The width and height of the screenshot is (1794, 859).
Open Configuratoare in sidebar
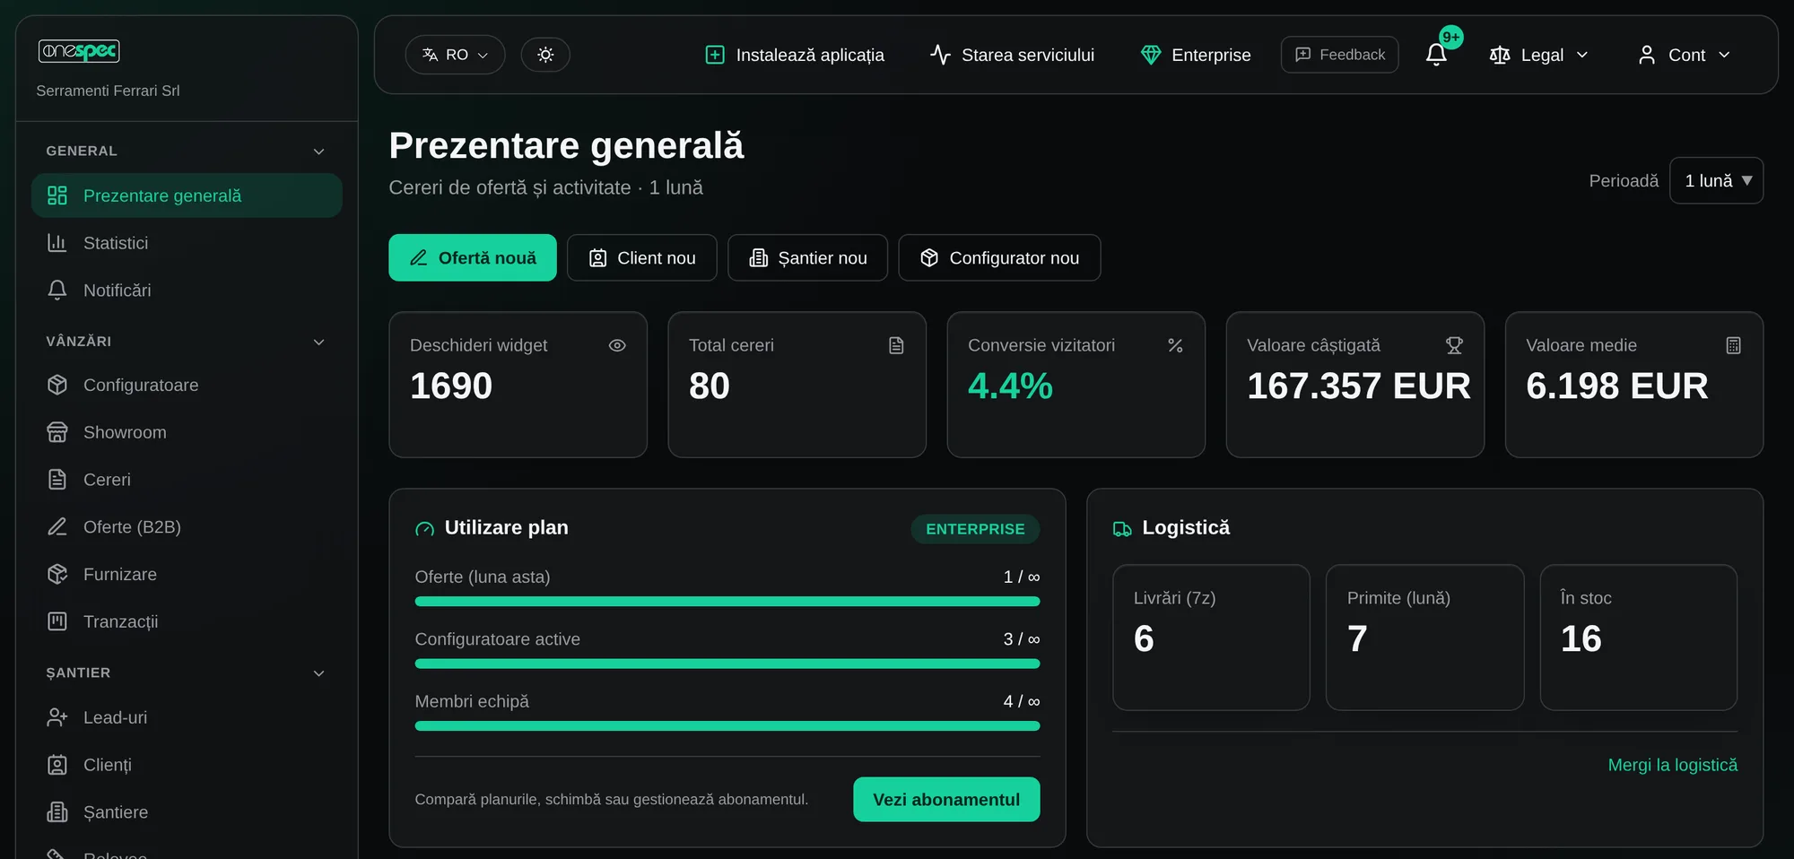(x=187, y=385)
